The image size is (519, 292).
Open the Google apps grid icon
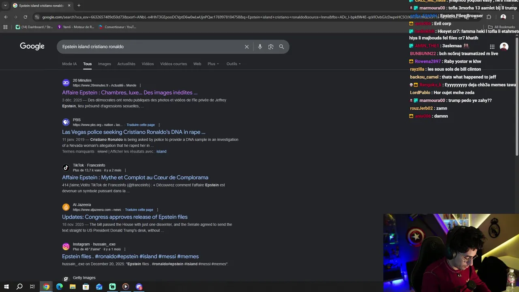(x=492, y=47)
